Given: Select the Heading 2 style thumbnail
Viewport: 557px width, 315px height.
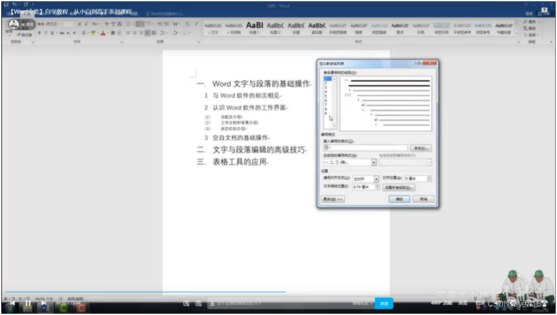Looking at the screenshot, I should tap(276, 28).
